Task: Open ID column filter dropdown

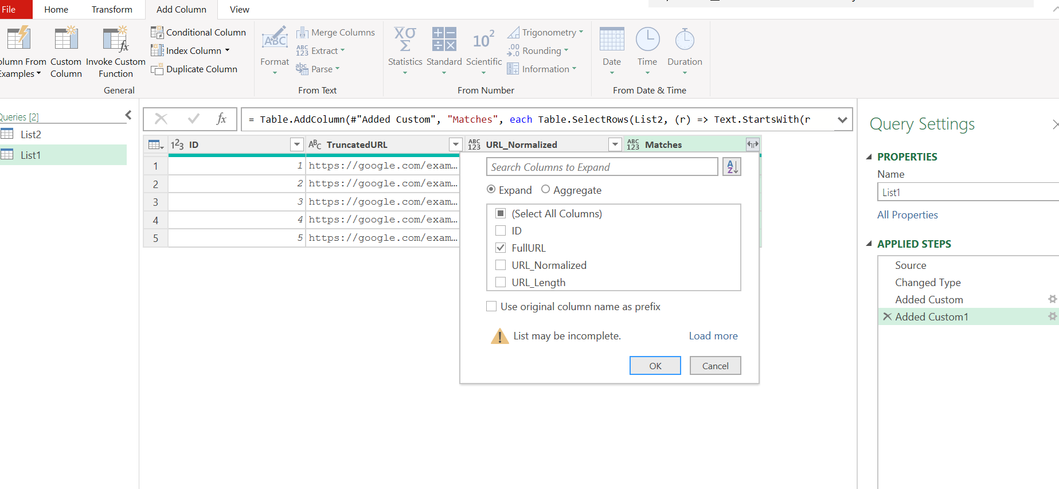Action: point(297,144)
